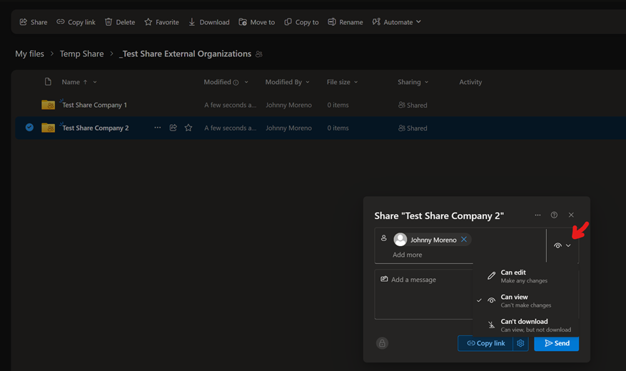Open more actions for Test Share Company 2
The image size is (626, 371).
click(158, 128)
